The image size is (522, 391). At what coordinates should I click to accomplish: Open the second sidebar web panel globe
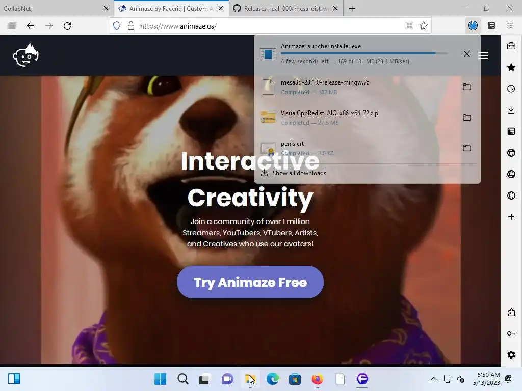[511, 174]
